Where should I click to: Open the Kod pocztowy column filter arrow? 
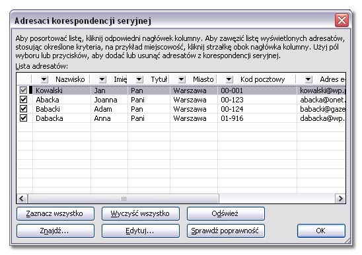point(229,80)
